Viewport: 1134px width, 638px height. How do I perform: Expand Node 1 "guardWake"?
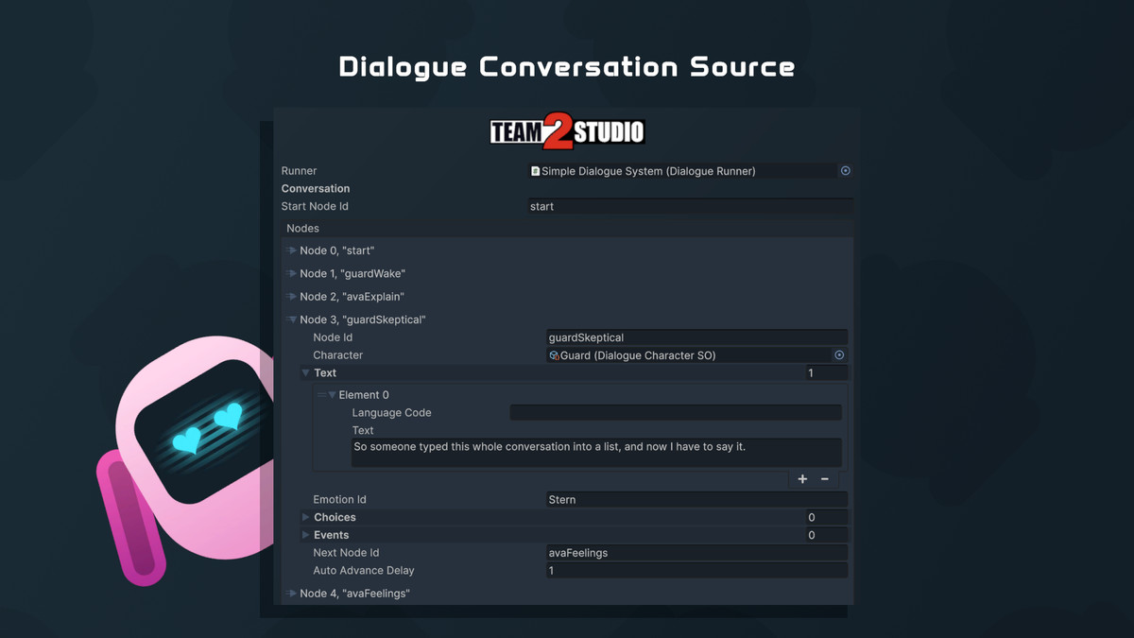[x=292, y=273]
